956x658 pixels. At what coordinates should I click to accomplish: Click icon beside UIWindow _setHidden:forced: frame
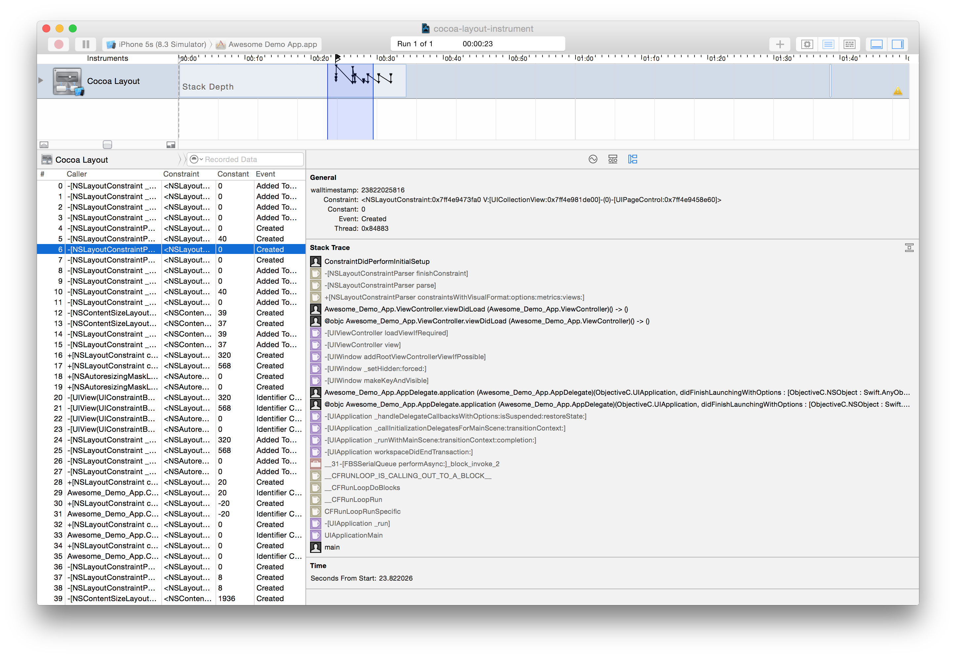315,369
